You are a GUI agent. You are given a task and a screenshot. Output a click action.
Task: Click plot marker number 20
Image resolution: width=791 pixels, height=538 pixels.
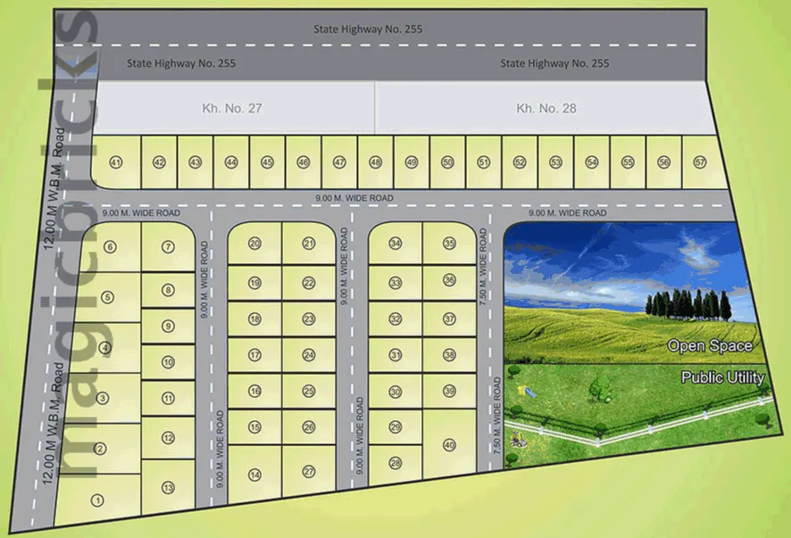click(254, 244)
